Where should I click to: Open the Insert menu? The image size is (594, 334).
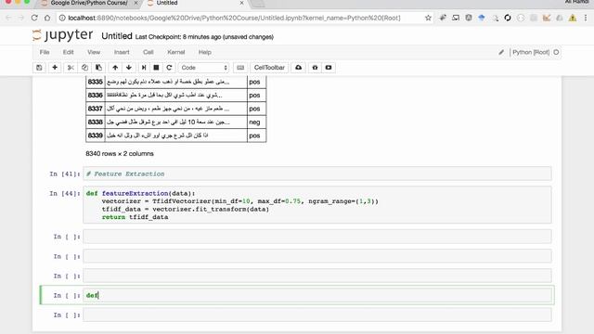[122, 52]
